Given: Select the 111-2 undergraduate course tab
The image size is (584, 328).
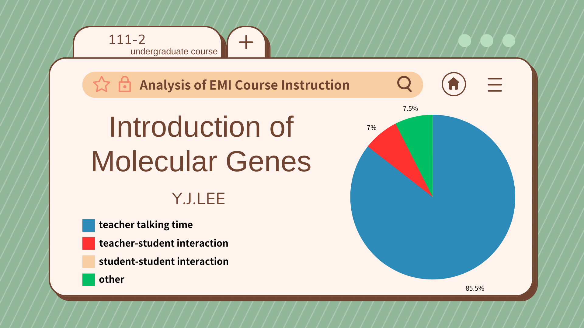Looking at the screenshot, I should tap(148, 43).
